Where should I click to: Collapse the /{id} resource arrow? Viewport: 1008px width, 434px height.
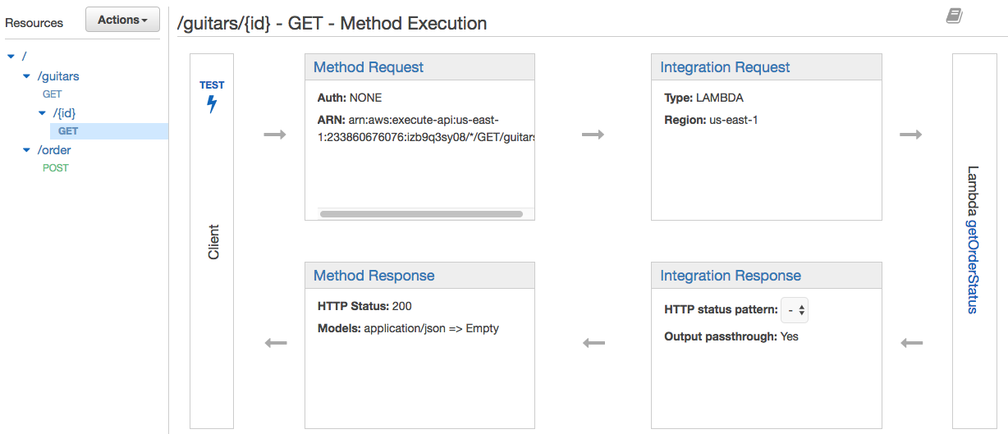tap(43, 113)
